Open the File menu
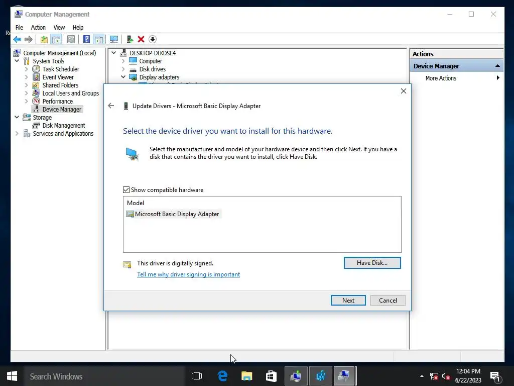 click(x=20, y=28)
